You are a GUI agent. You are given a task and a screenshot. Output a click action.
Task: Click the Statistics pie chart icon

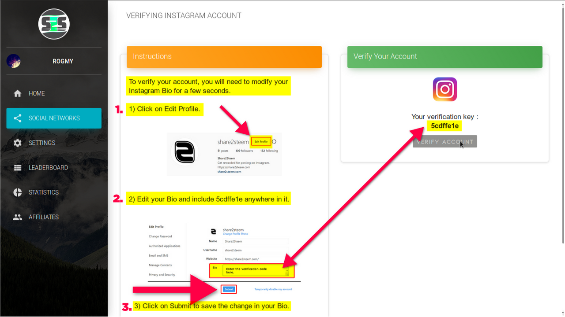coord(18,192)
